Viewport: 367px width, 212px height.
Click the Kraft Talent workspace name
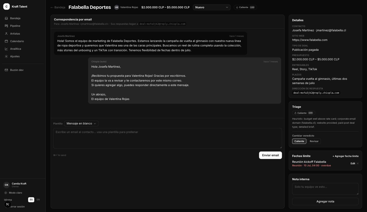tap(19, 7)
